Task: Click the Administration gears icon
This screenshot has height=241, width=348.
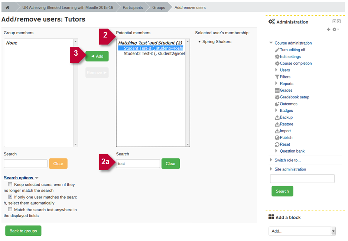Action: coord(271,22)
